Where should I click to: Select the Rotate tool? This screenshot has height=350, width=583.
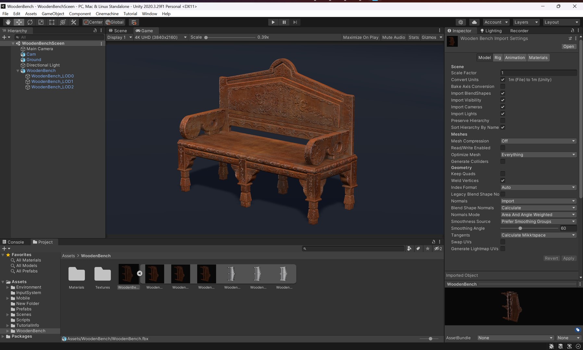tap(30, 22)
